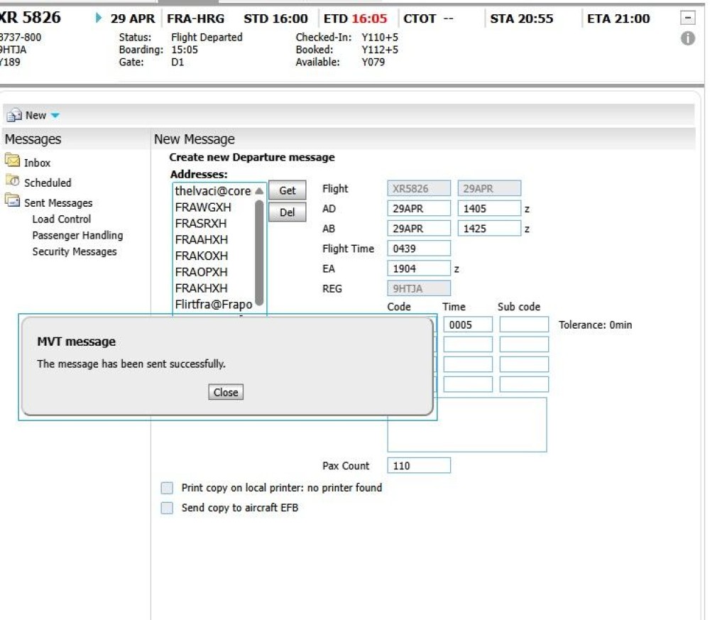
Task: Tick Send copy to aircraft EFB checkbox
Action: coord(167,508)
